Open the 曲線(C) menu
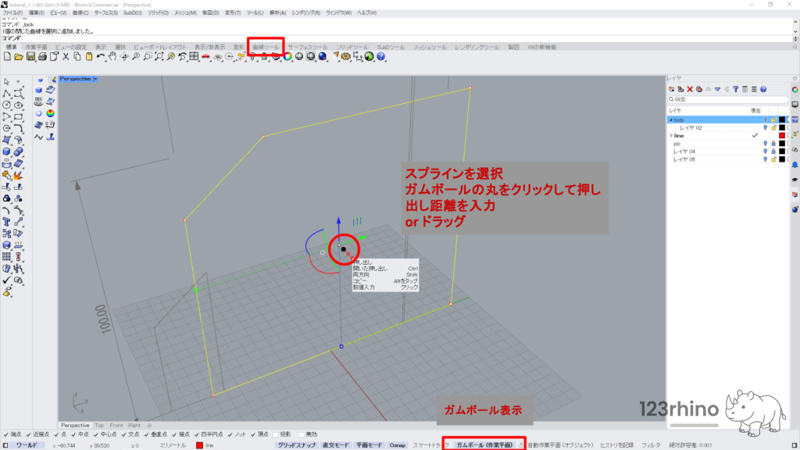Viewport: 800px width, 450px height. [80, 12]
